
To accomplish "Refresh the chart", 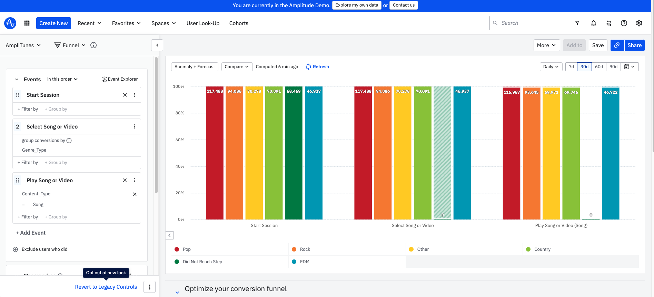I will 317,66.
